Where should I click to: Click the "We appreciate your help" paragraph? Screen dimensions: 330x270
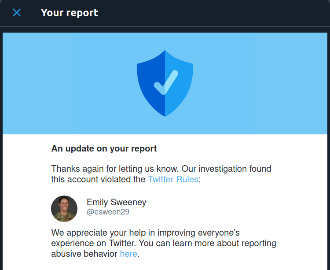(x=164, y=243)
